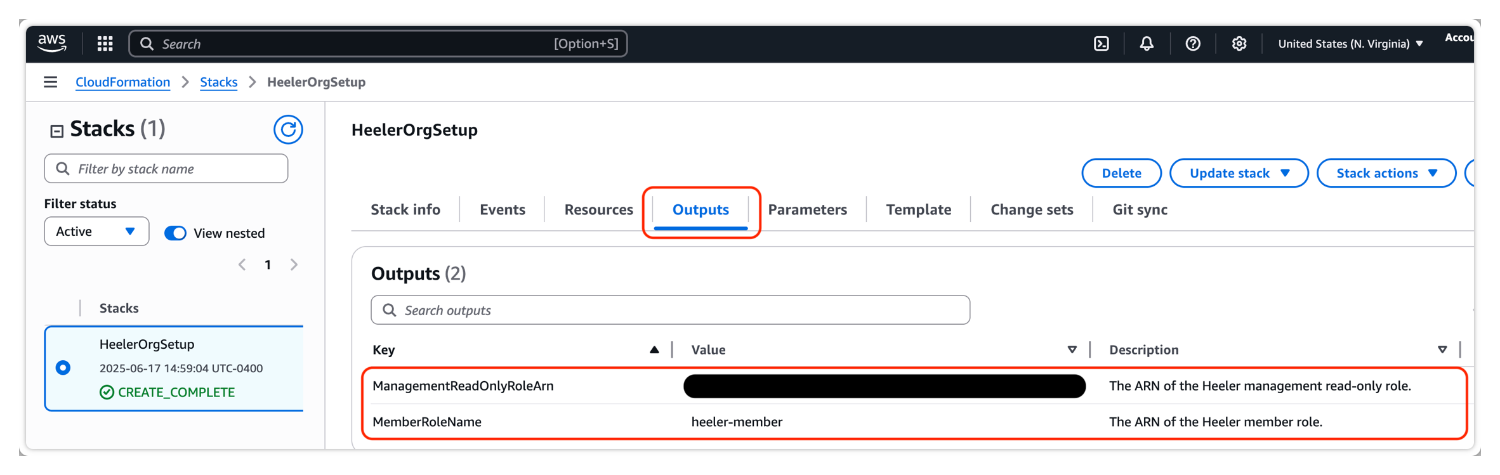
Task: Click the Search outputs field
Action: click(x=670, y=310)
